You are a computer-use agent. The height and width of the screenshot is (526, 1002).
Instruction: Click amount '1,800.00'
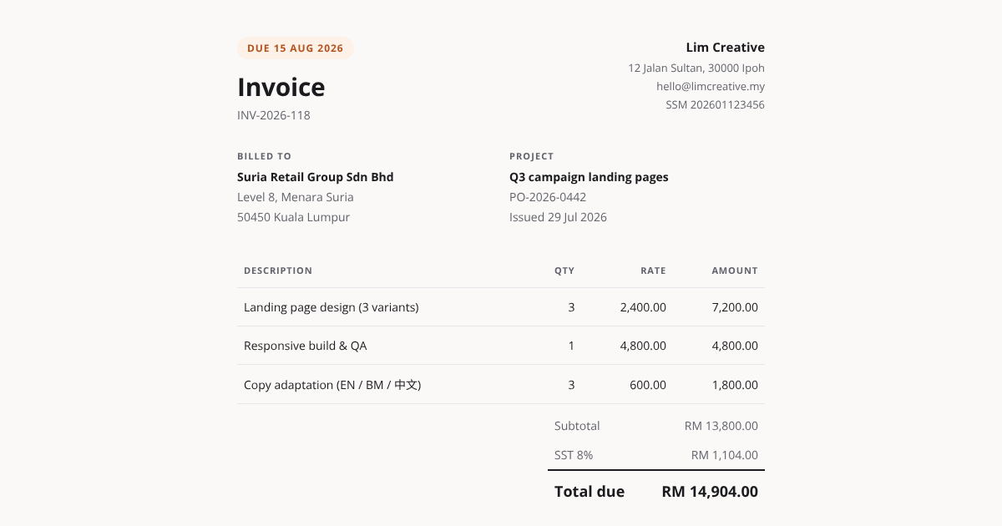(x=735, y=385)
